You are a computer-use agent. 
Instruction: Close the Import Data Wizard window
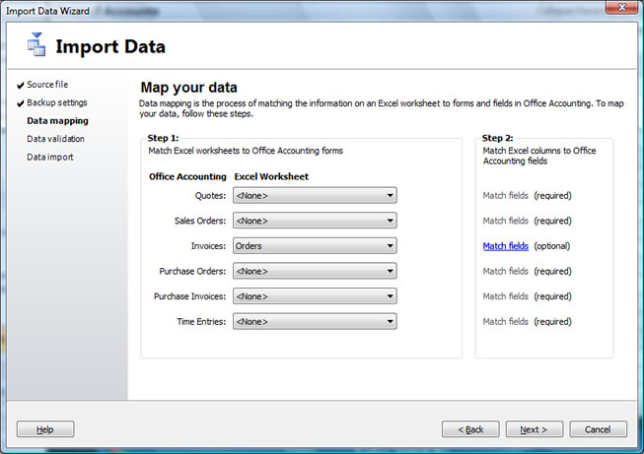point(621,7)
